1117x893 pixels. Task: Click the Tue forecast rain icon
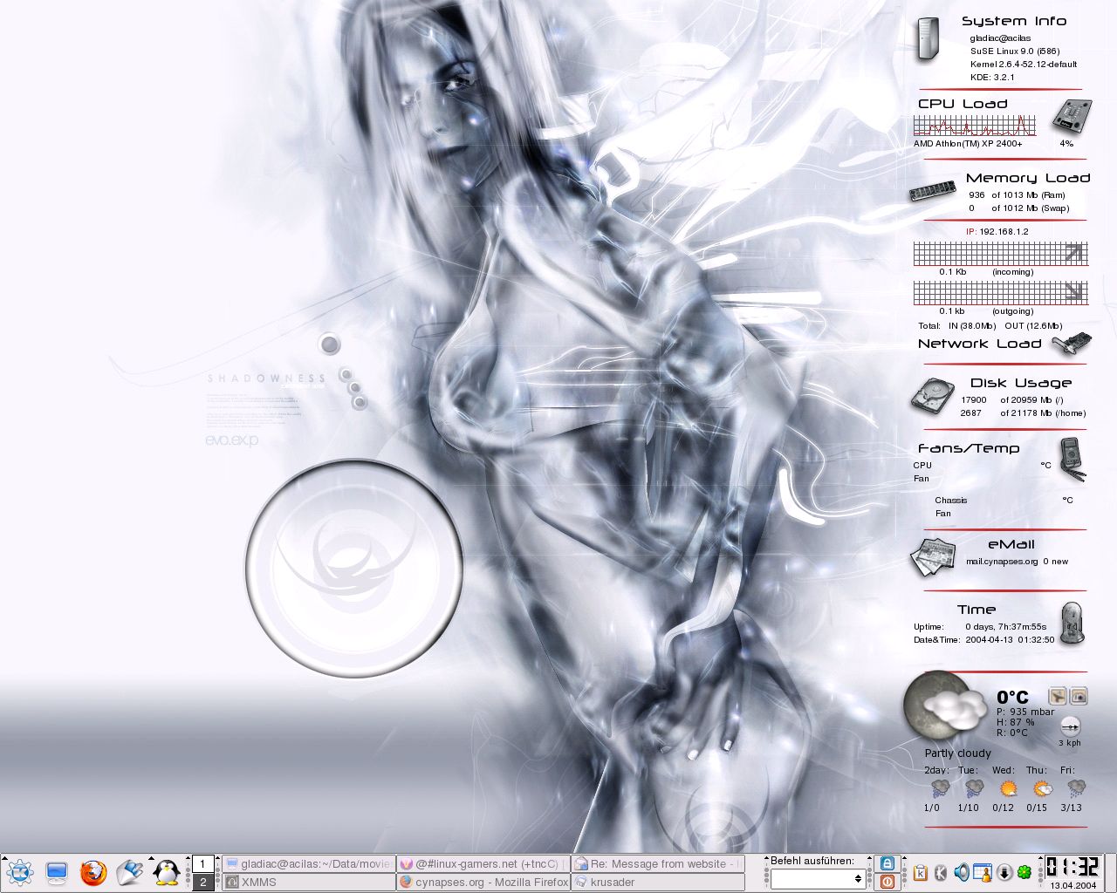pyautogui.click(x=974, y=789)
